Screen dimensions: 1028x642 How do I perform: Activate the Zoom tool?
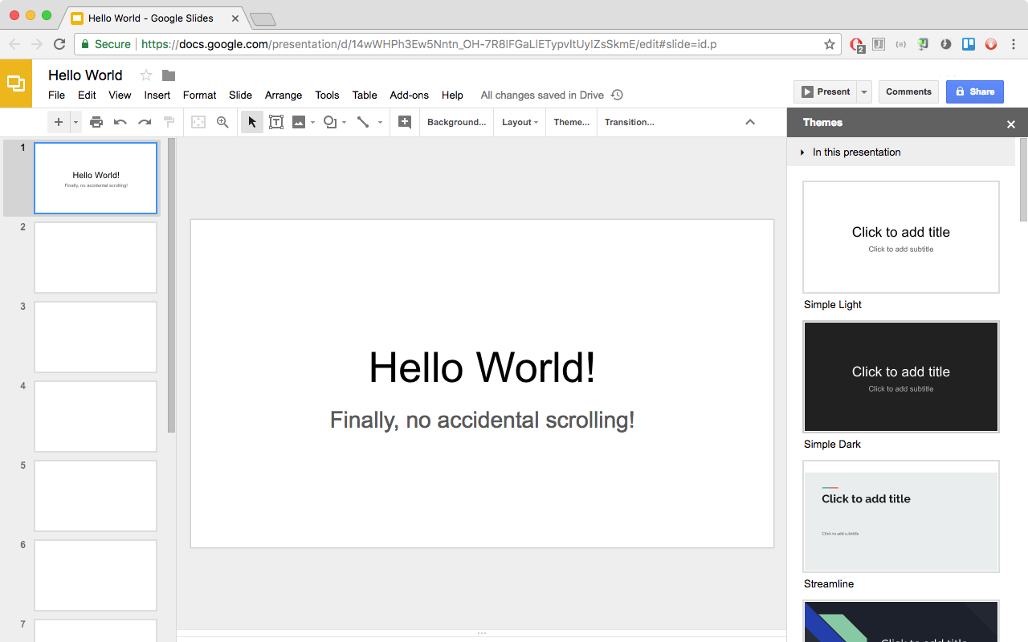(222, 122)
